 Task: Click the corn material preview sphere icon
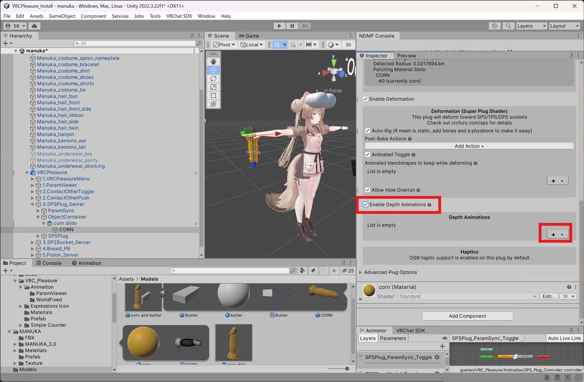coord(369,290)
